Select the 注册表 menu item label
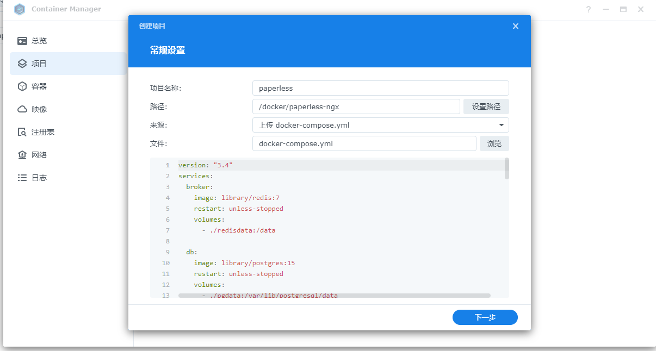 click(x=43, y=132)
